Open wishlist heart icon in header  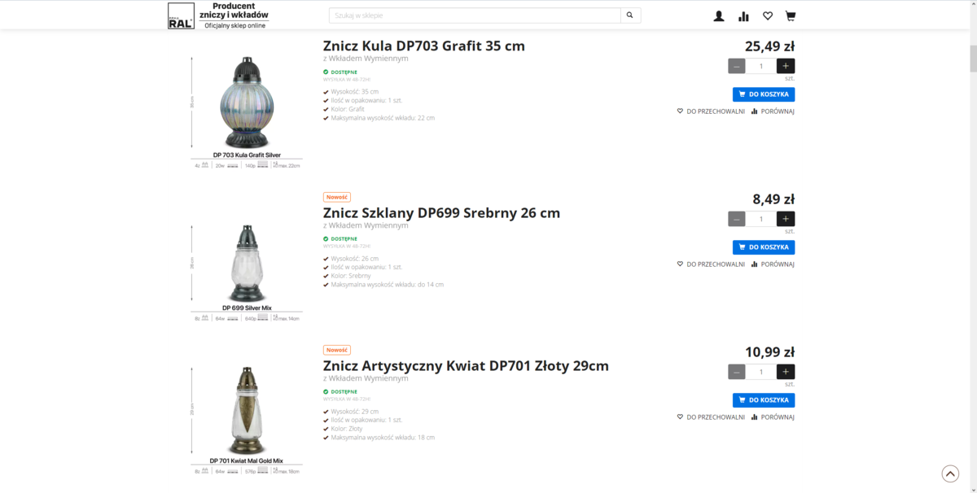[x=767, y=15]
